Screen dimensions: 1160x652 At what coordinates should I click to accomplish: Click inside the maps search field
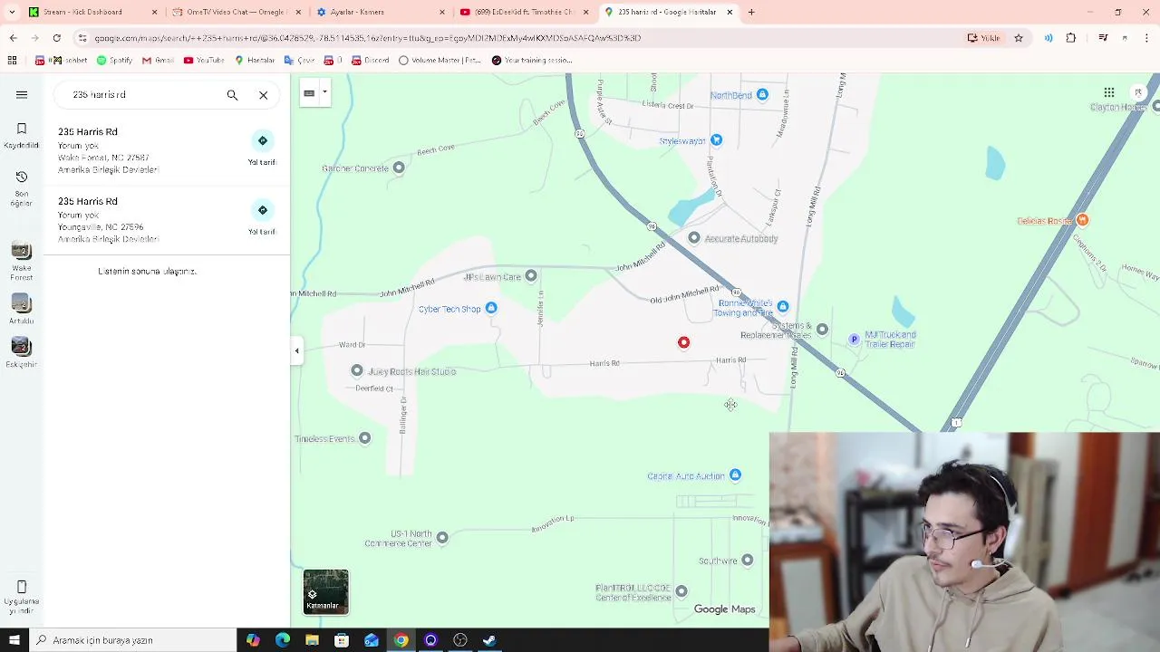pyautogui.click(x=145, y=94)
